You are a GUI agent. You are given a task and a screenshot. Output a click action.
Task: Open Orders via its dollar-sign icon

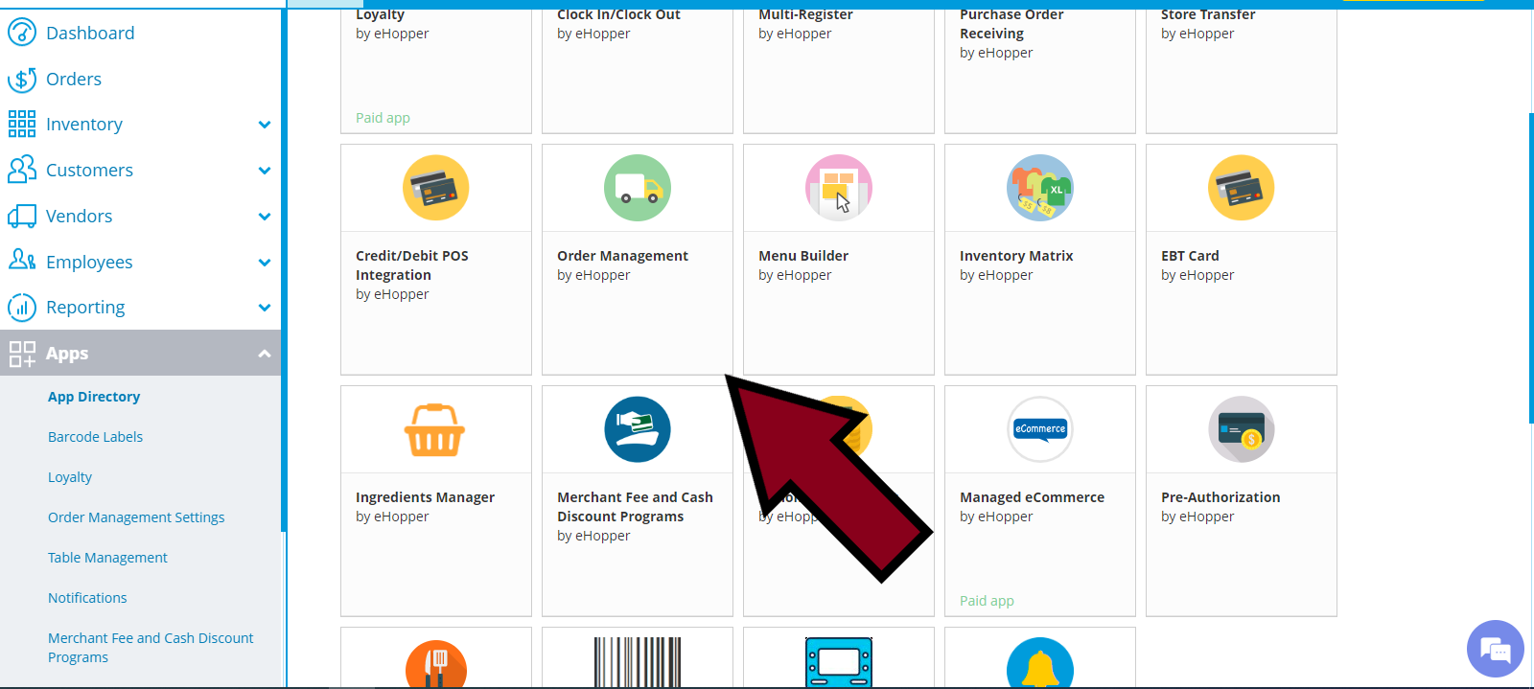click(x=22, y=79)
